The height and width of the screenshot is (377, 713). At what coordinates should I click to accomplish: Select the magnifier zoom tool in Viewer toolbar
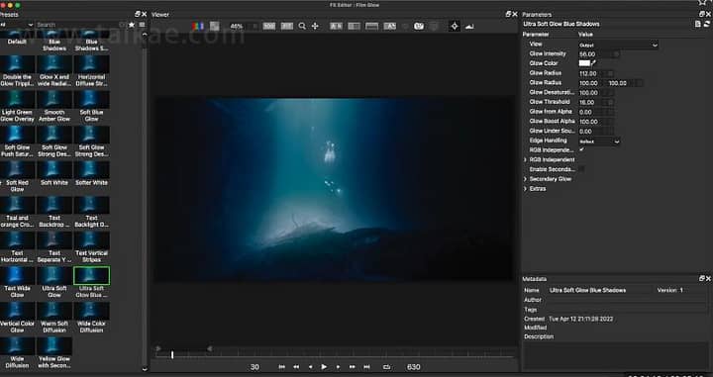(x=302, y=27)
